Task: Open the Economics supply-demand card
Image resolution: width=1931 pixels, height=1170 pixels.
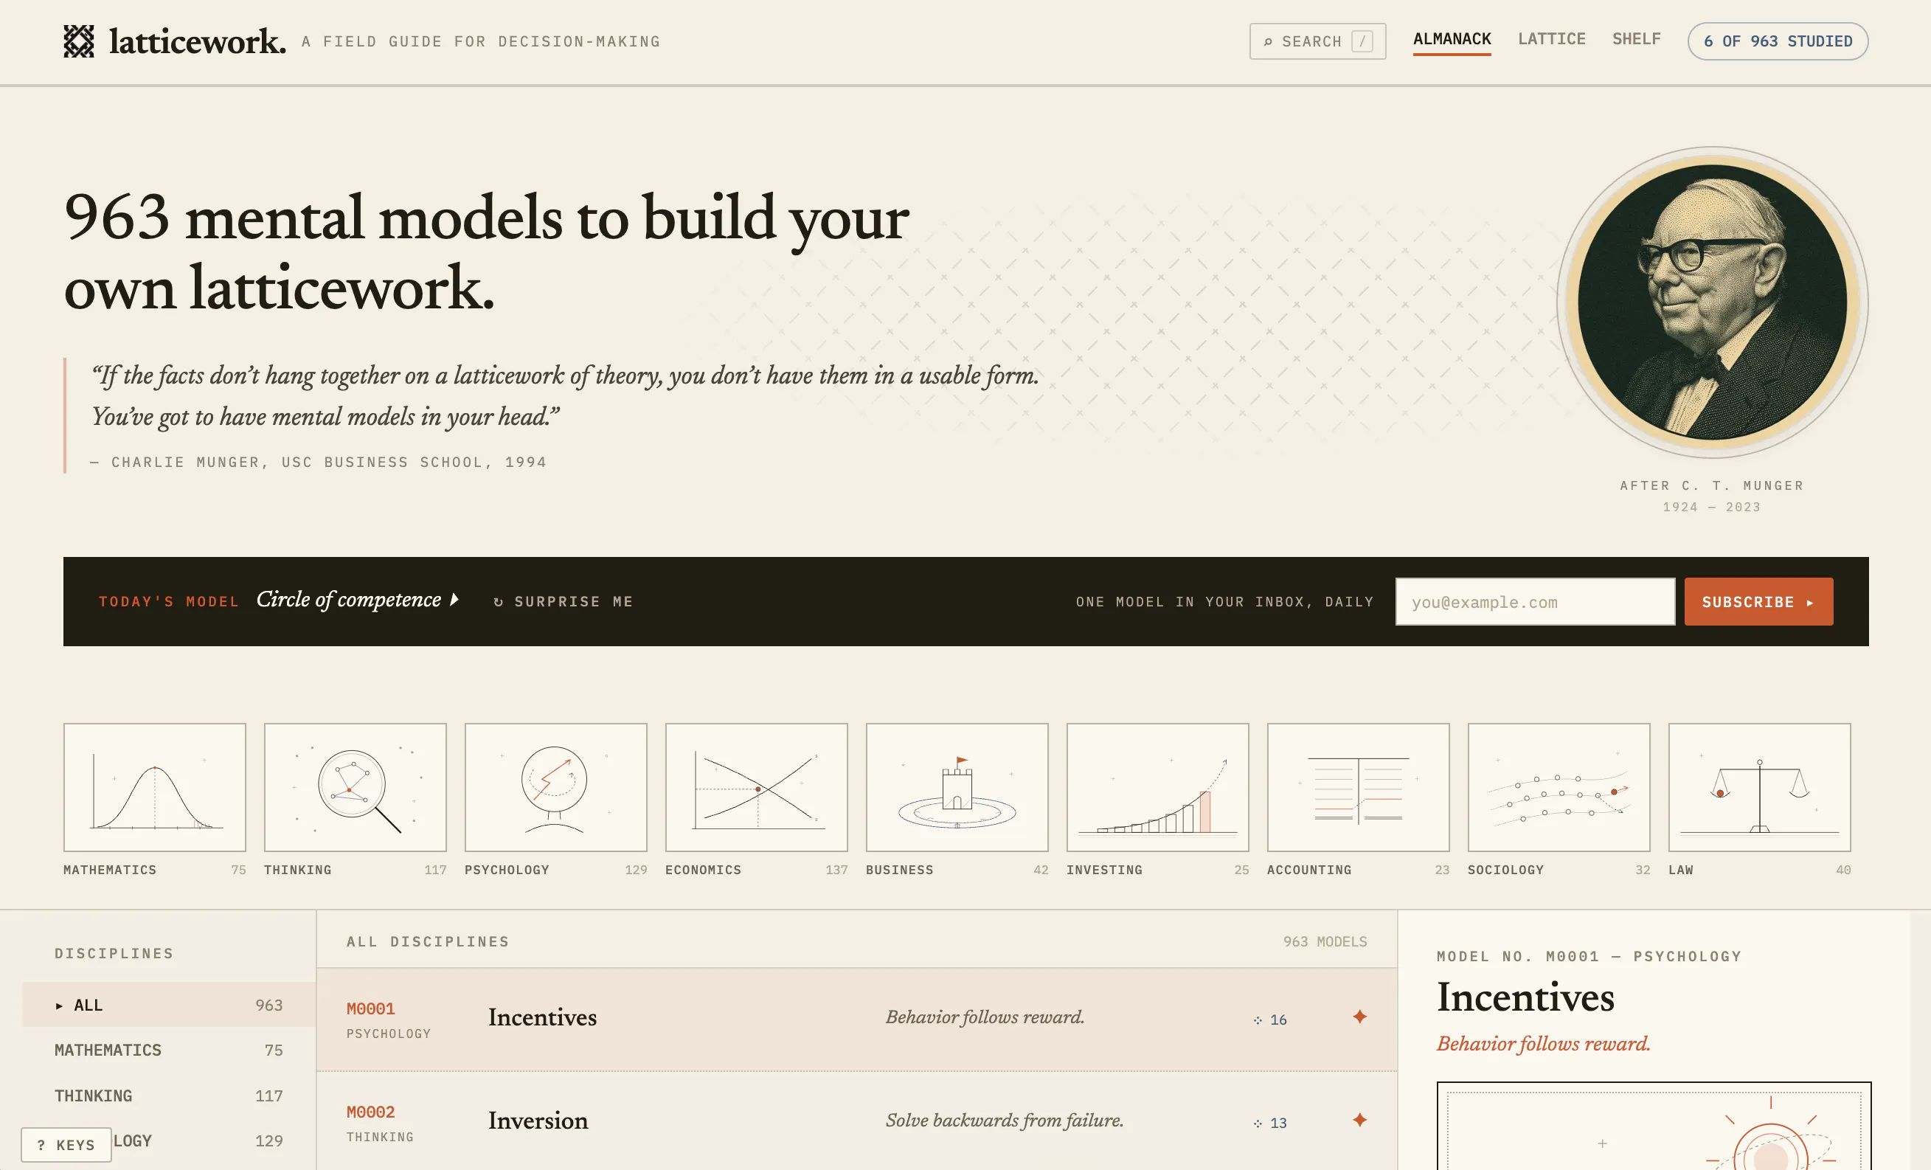Action: [756, 787]
